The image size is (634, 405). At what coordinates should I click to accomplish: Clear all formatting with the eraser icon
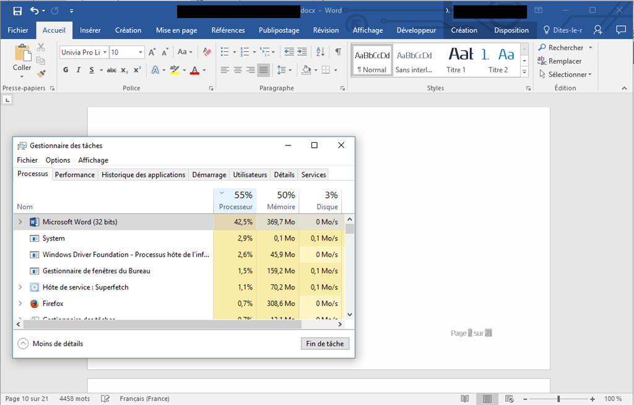tap(207, 52)
